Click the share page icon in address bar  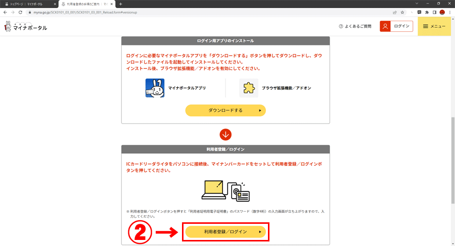pos(395,13)
